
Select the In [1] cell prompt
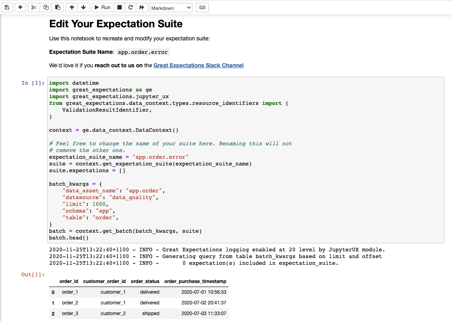coord(33,83)
